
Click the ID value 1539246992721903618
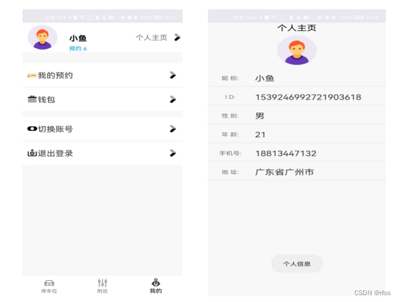pyautogui.click(x=308, y=97)
